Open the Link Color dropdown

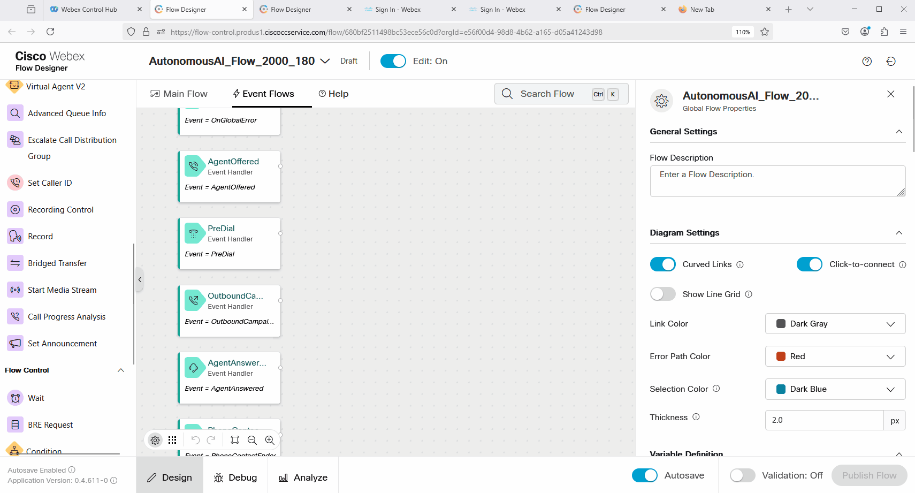[x=835, y=324]
